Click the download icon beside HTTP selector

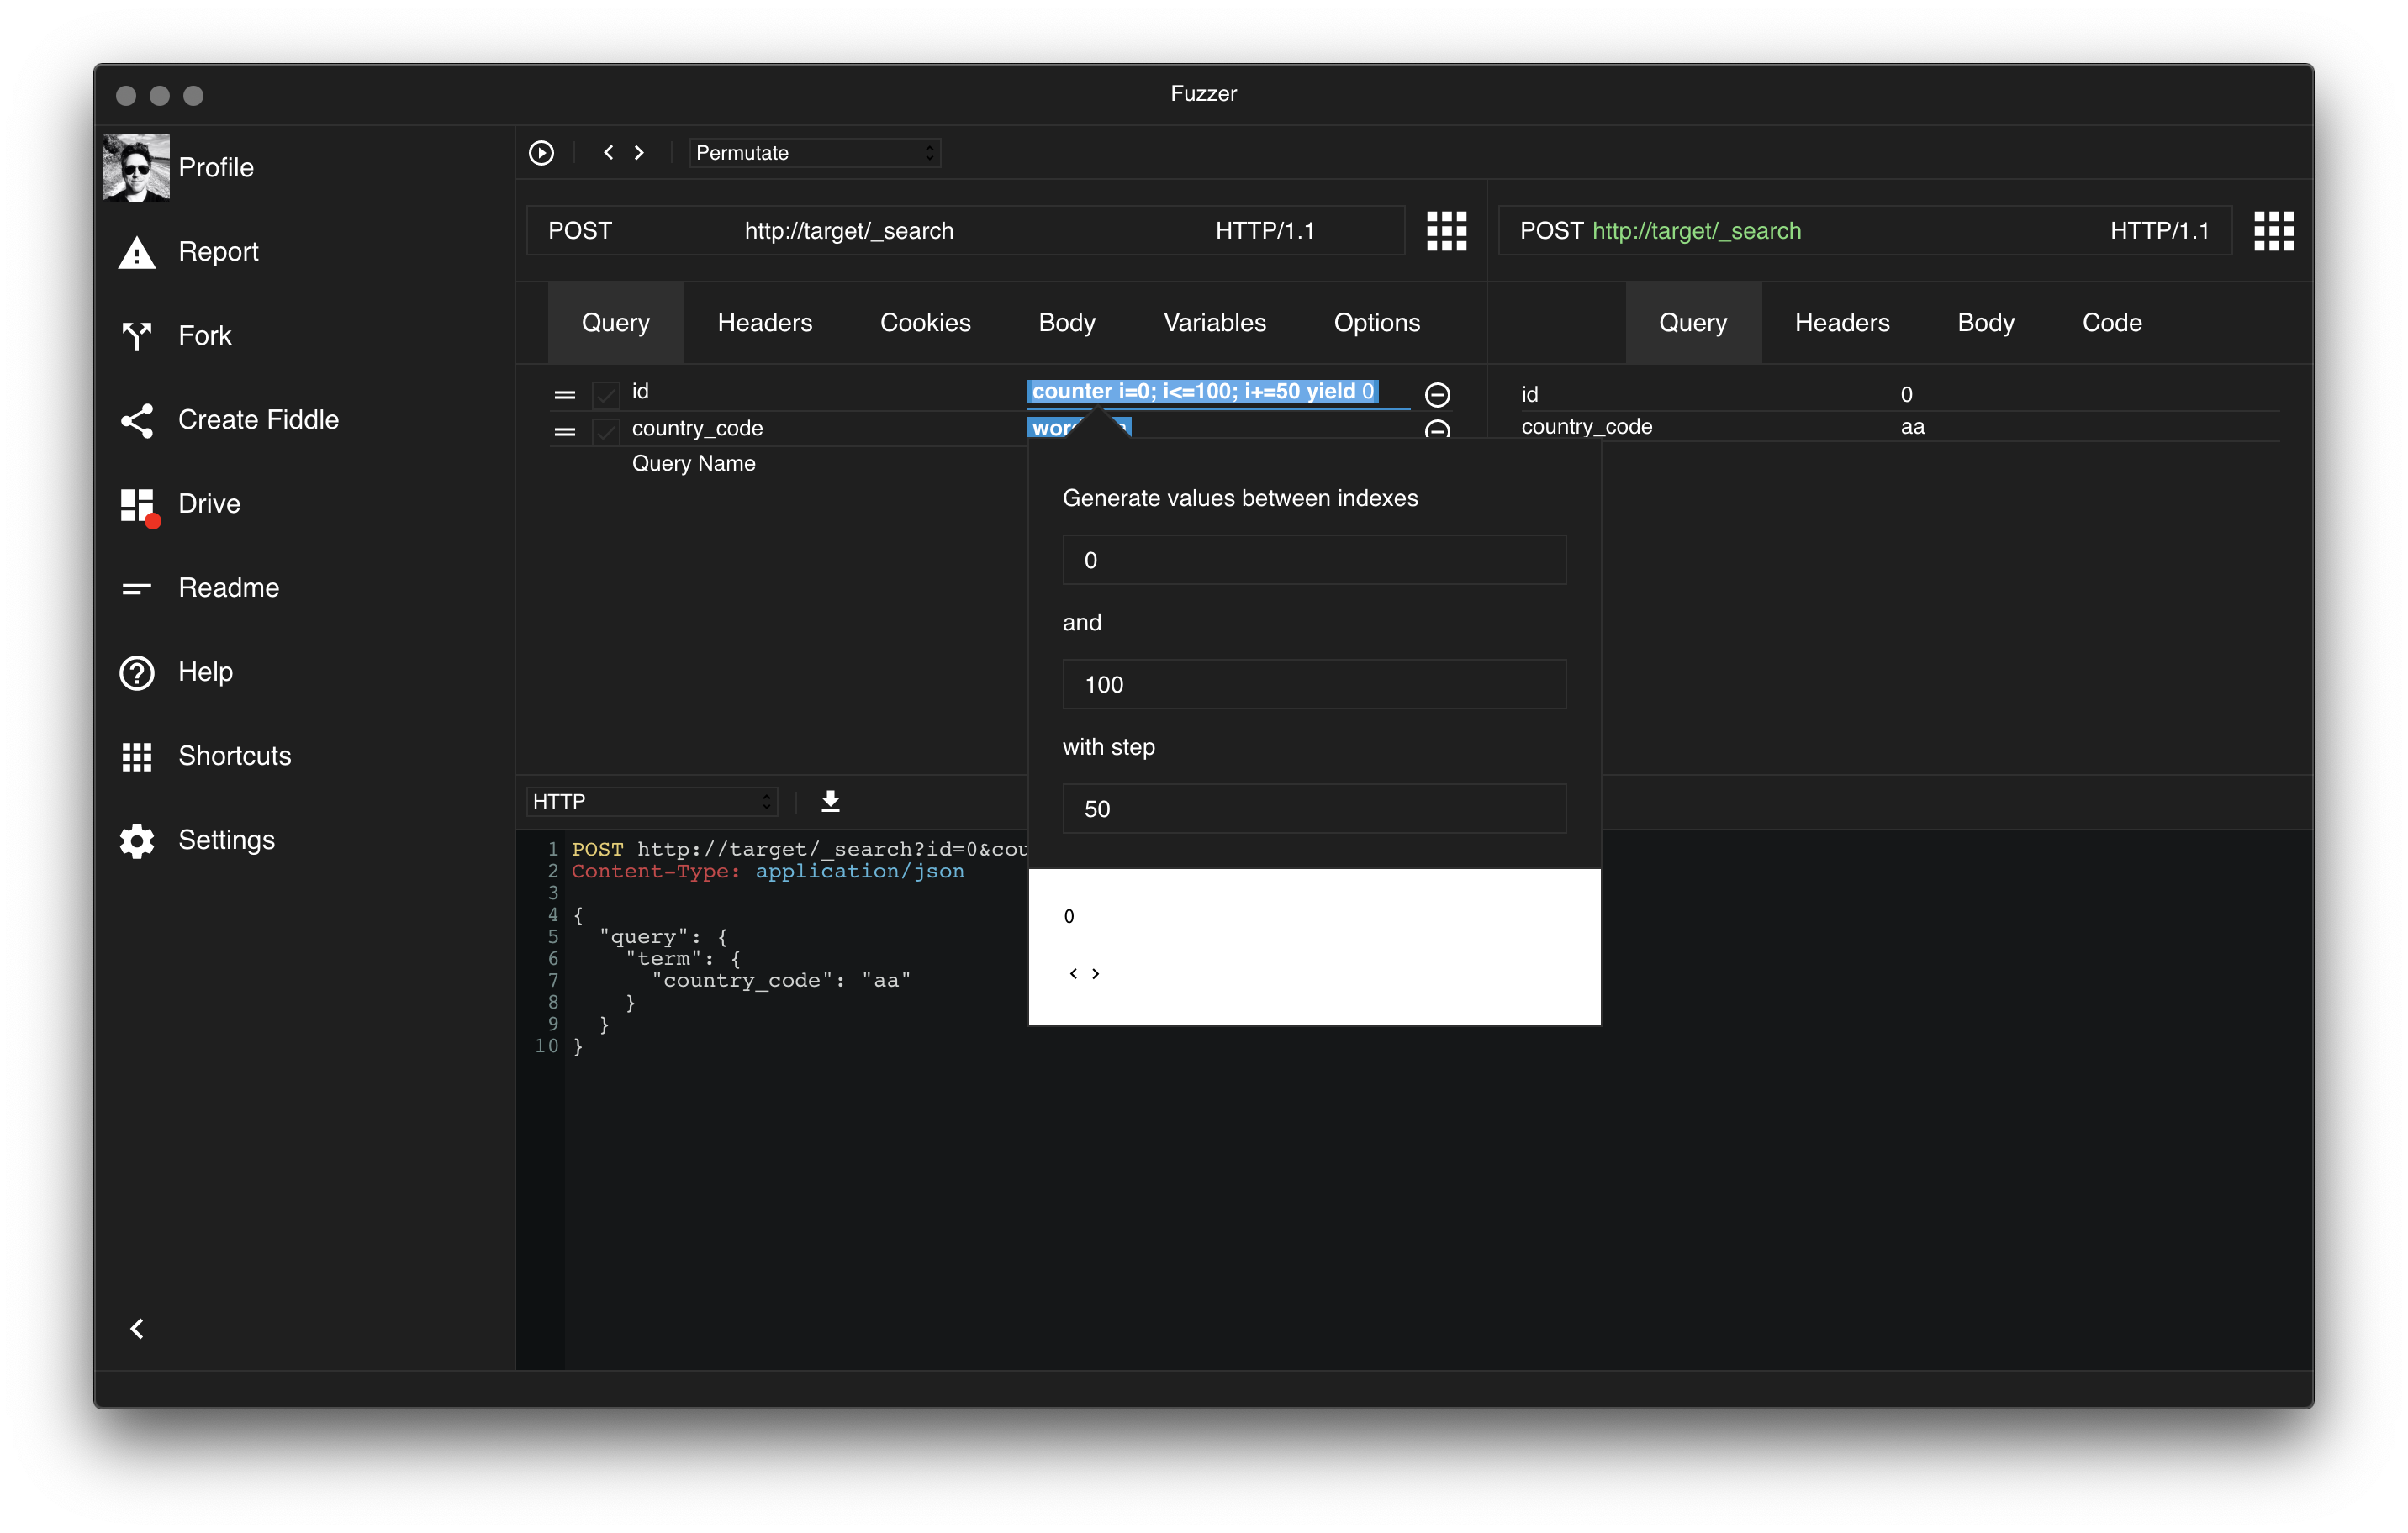tap(830, 800)
